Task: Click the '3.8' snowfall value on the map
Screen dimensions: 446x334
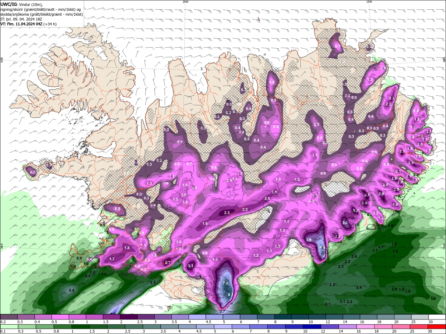Action: tap(309, 240)
